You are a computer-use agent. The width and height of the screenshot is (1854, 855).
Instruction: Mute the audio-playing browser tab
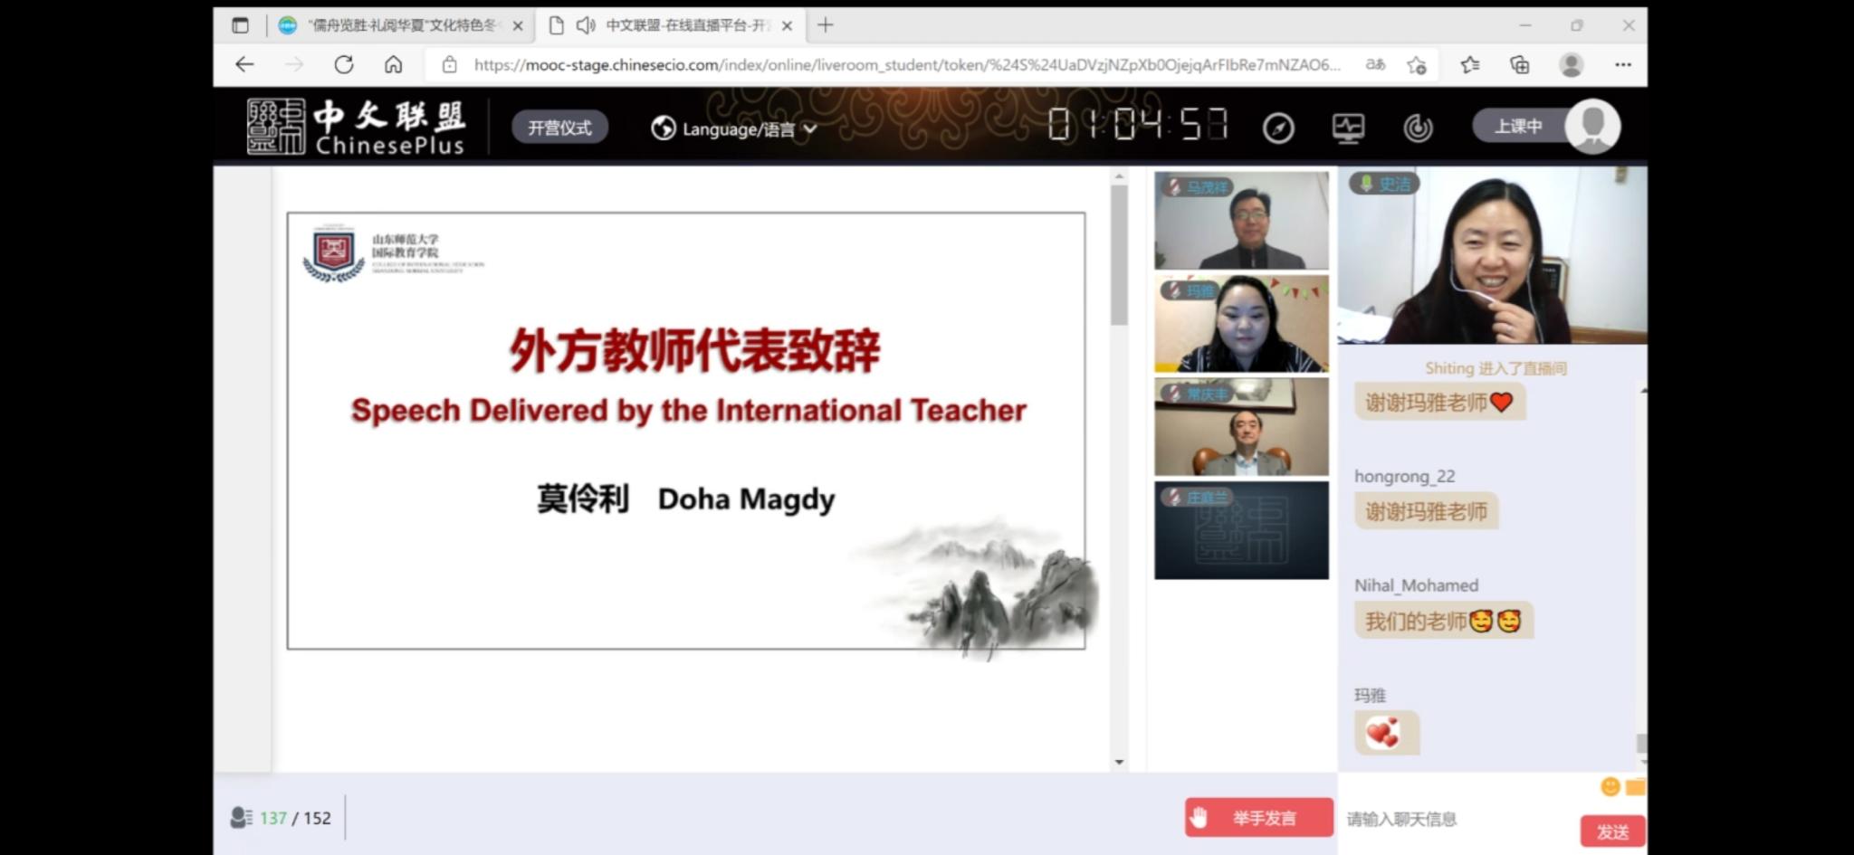coord(586,25)
